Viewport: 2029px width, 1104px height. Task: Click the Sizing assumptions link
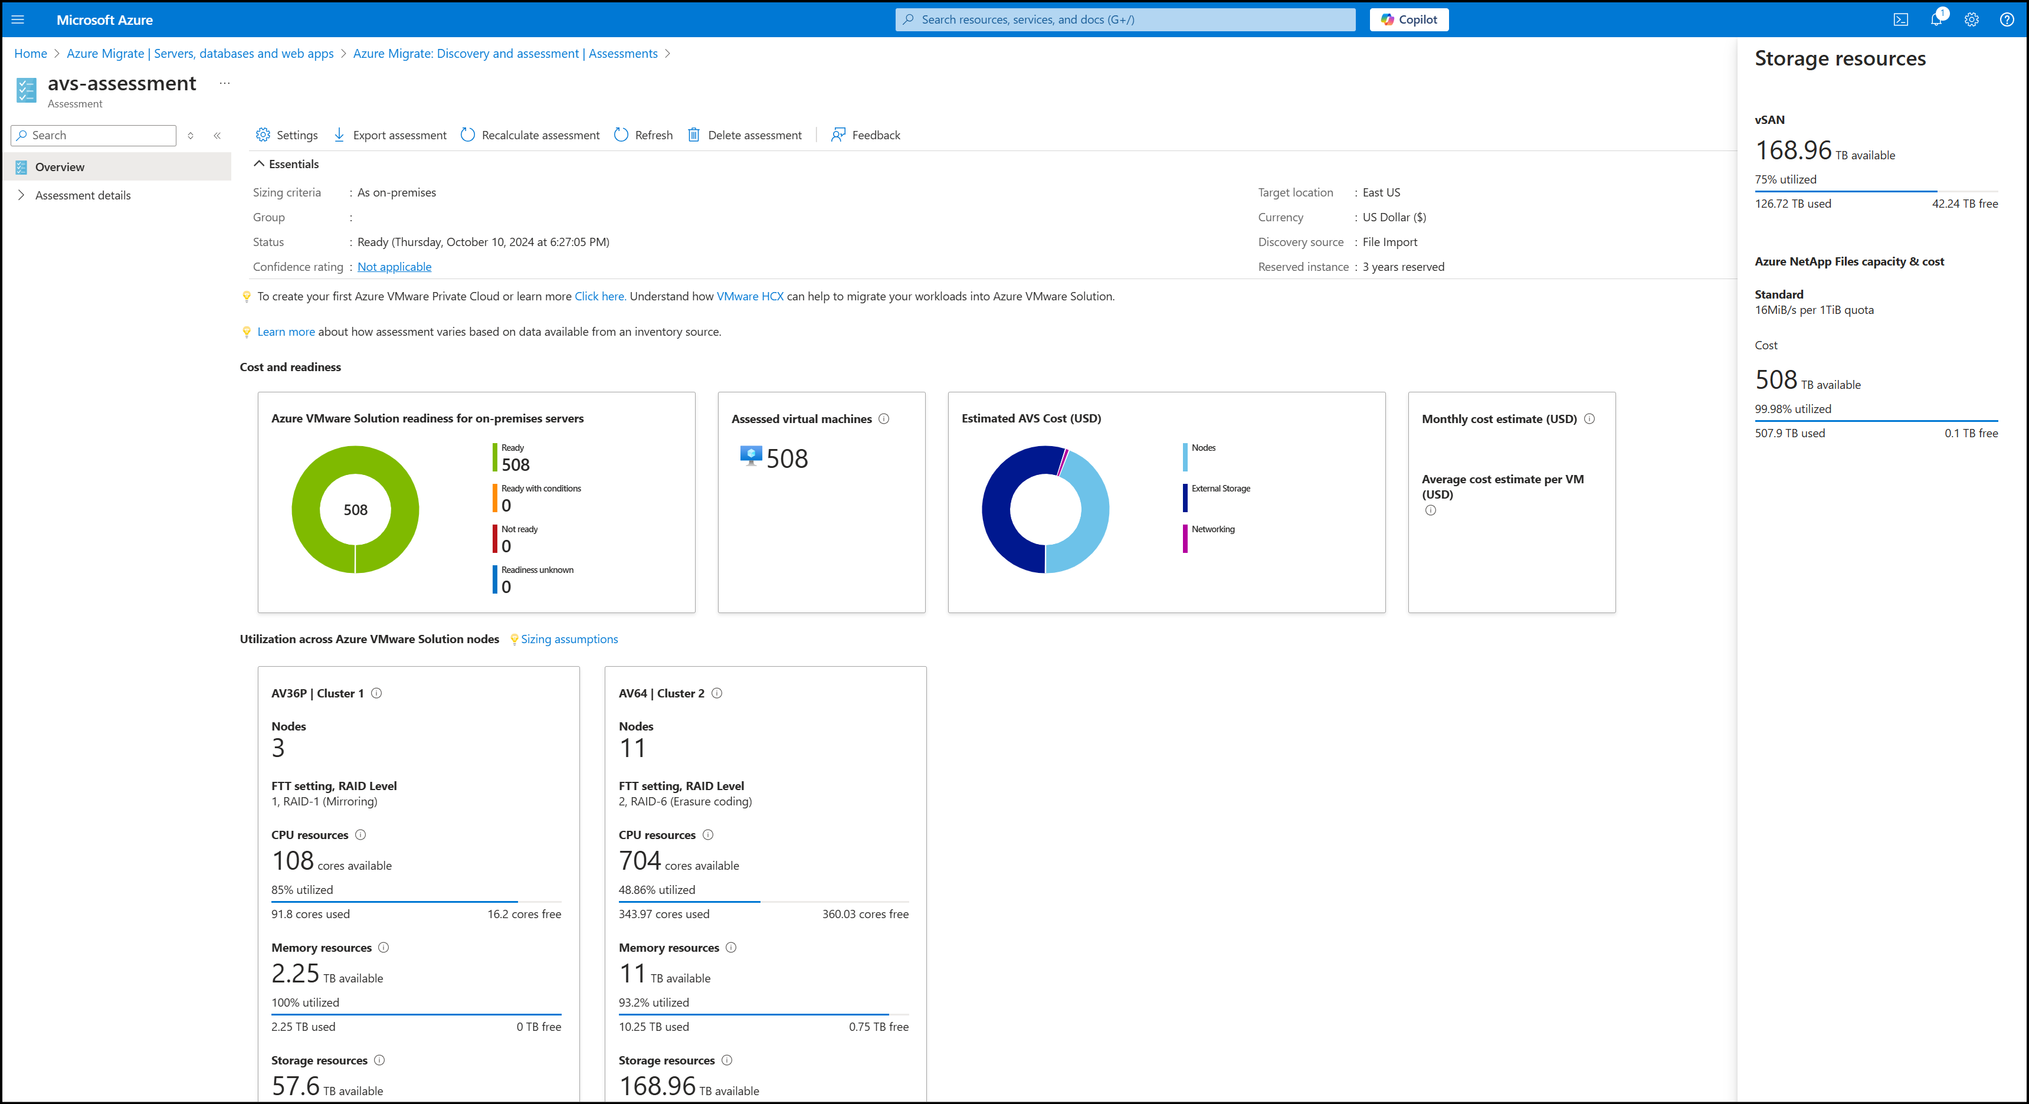pos(569,638)
